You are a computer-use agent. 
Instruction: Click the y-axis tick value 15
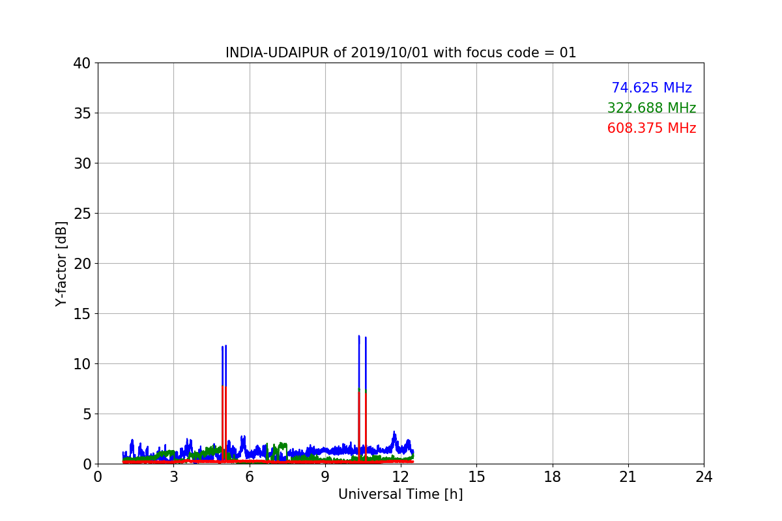[x=81, y=314]
